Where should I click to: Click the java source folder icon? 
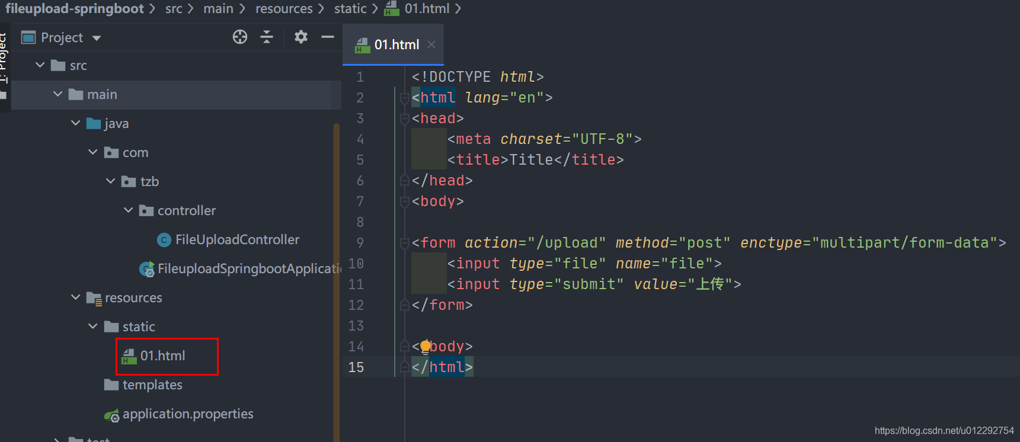tap(94, 123)
